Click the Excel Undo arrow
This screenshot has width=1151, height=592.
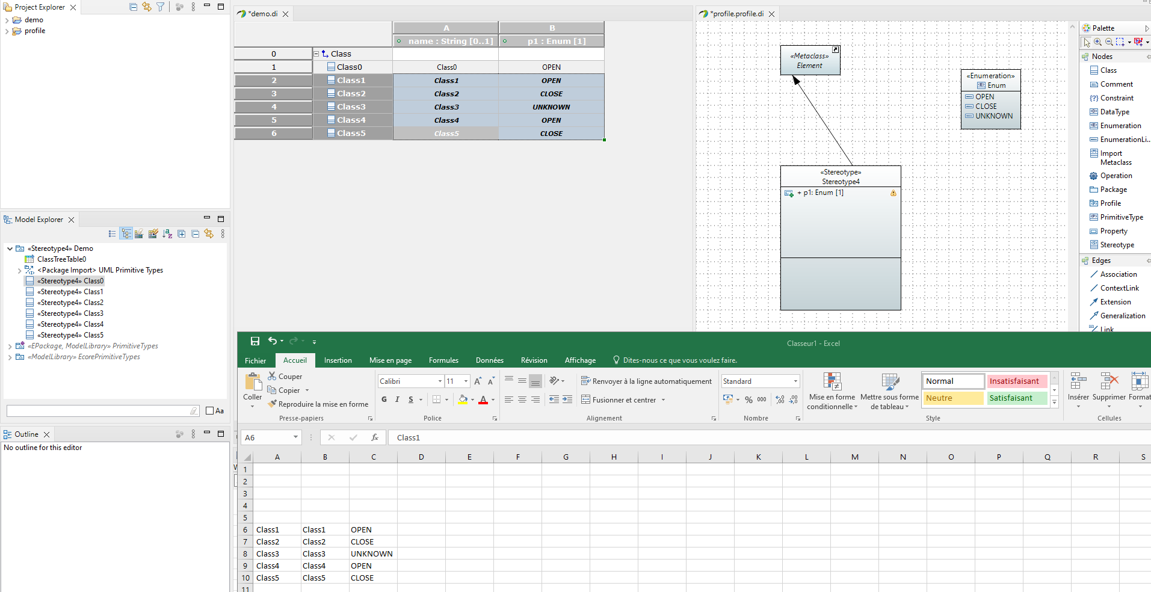[x=273, y=341]
